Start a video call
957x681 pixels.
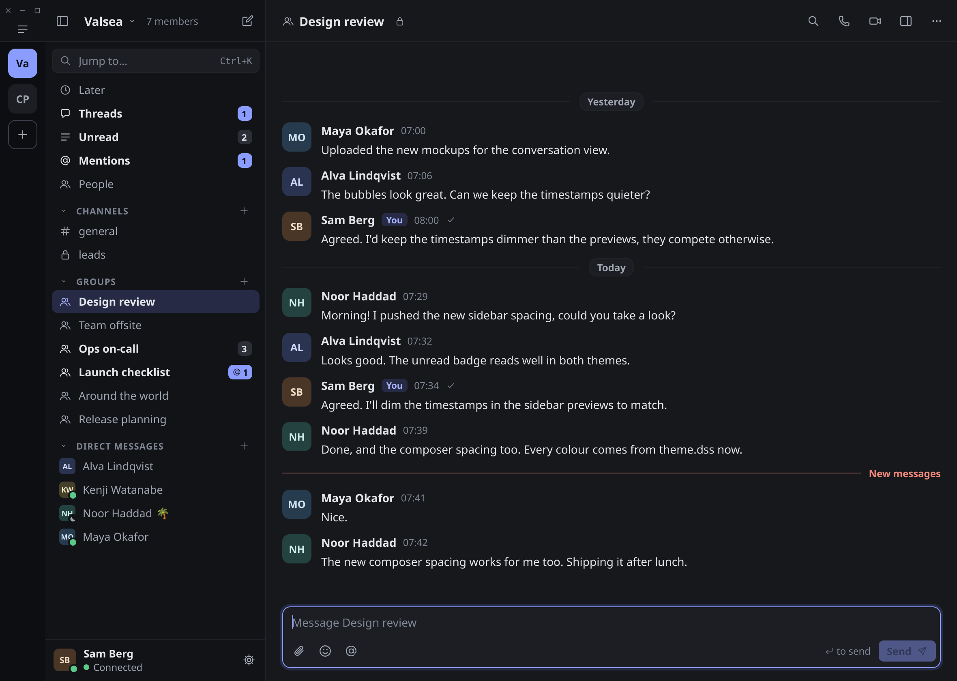click(x=875, y=21)
